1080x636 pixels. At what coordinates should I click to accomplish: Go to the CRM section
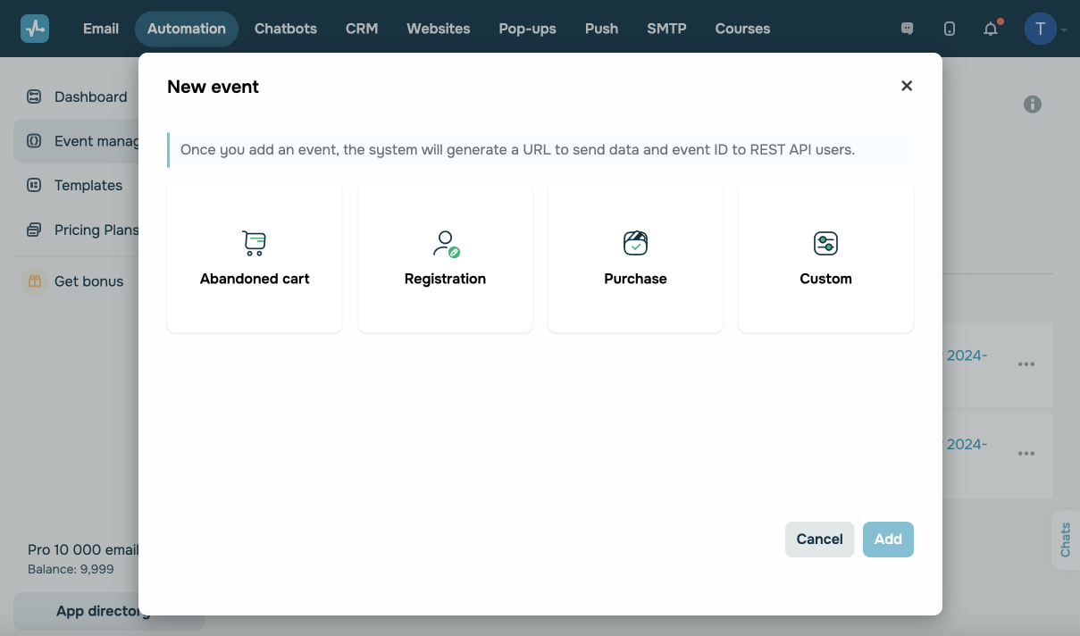[362, 29]
